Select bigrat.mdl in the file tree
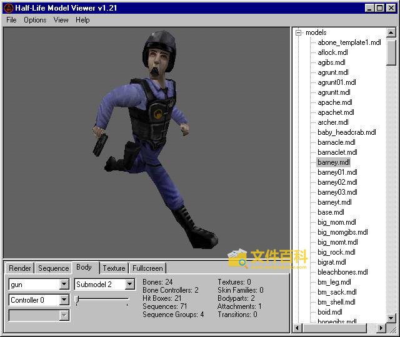 coord(332,262)
